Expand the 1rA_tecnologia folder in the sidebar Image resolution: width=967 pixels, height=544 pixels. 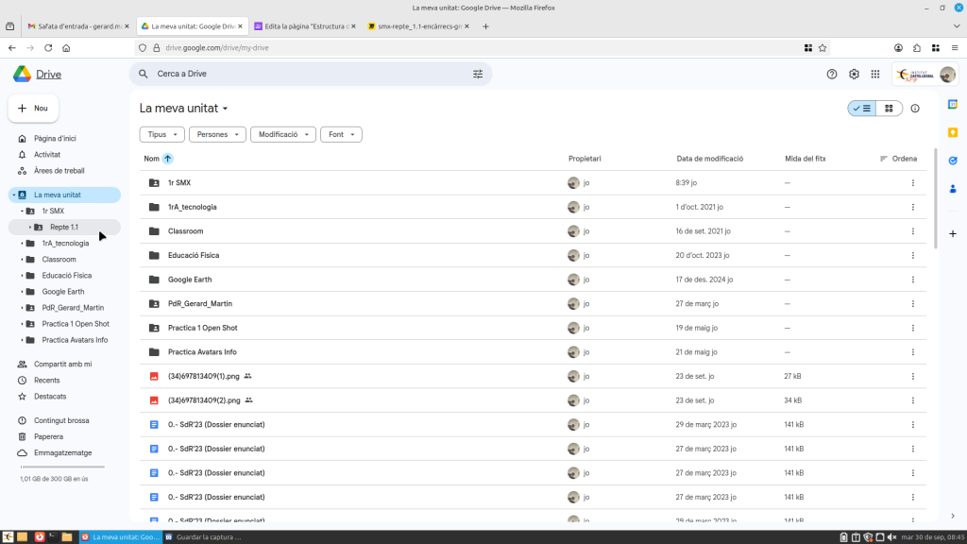pos(21,243)
